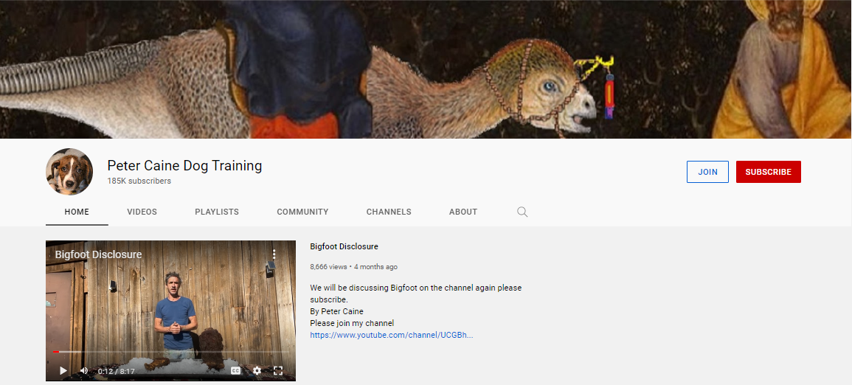
Task: Click the channel's dog avatar picture
Action: click(69, 172)
